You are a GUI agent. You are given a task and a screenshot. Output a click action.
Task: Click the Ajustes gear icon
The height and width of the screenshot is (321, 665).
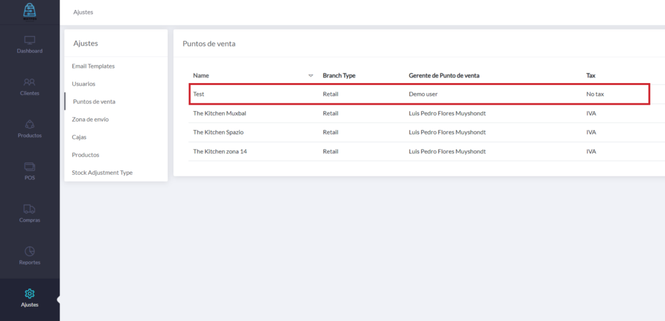pyautogui.click(x=29, y=294)
